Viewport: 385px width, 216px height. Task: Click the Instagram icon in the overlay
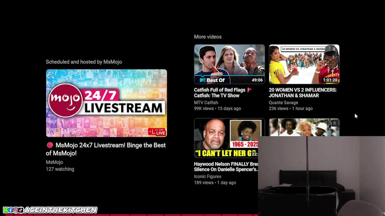click(x=15, y=210)
